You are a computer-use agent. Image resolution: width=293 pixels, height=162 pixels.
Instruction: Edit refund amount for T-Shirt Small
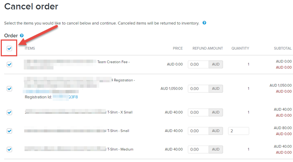pyautogui.click(x=198, y=131)
